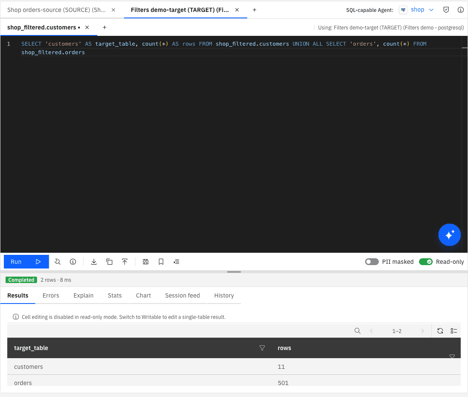
Task: Click the Completed status badge
Action: [x=21, y=280]
